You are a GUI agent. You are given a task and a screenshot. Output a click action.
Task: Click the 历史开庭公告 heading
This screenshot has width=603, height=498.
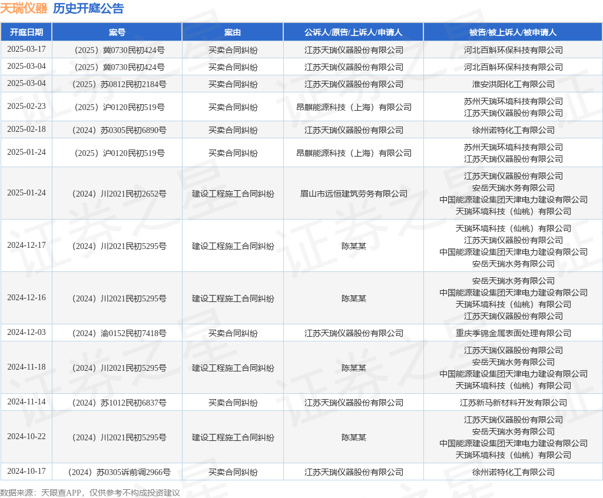pyautogui.click(x=88, y=8)
